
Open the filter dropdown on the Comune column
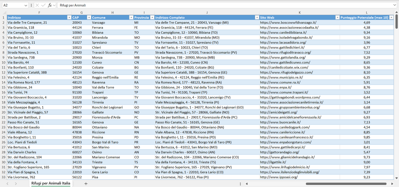[x=131, y=17]
